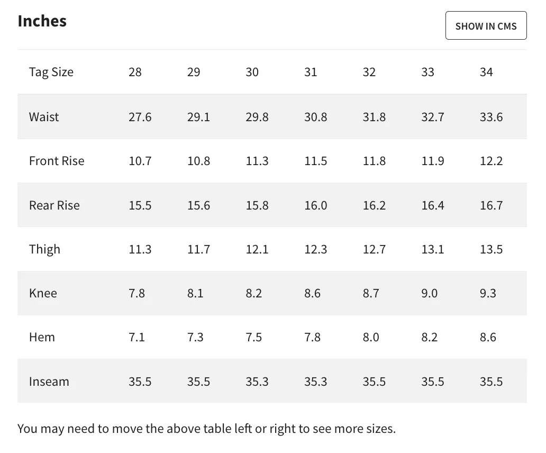Click tag size 30 column header
The height and width of the screenshot is (453, 546).
pos(252,72)
